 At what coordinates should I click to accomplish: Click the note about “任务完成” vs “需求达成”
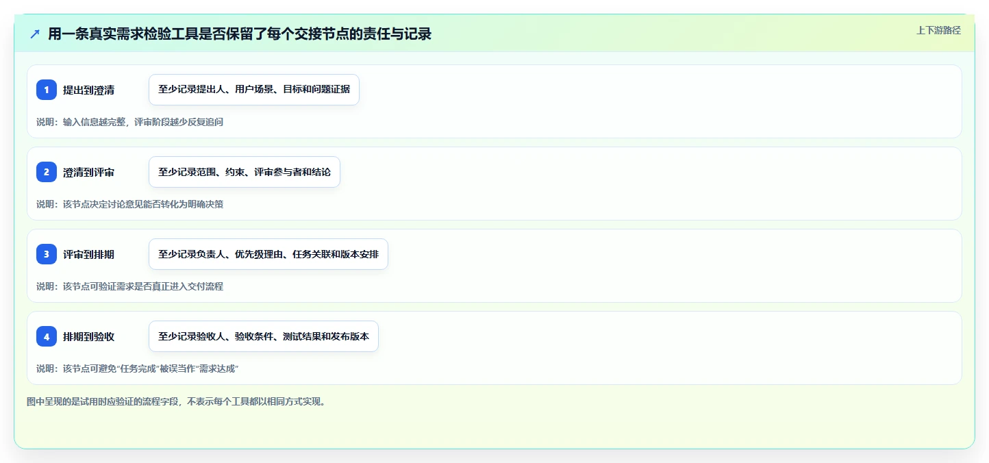point(137,368)
